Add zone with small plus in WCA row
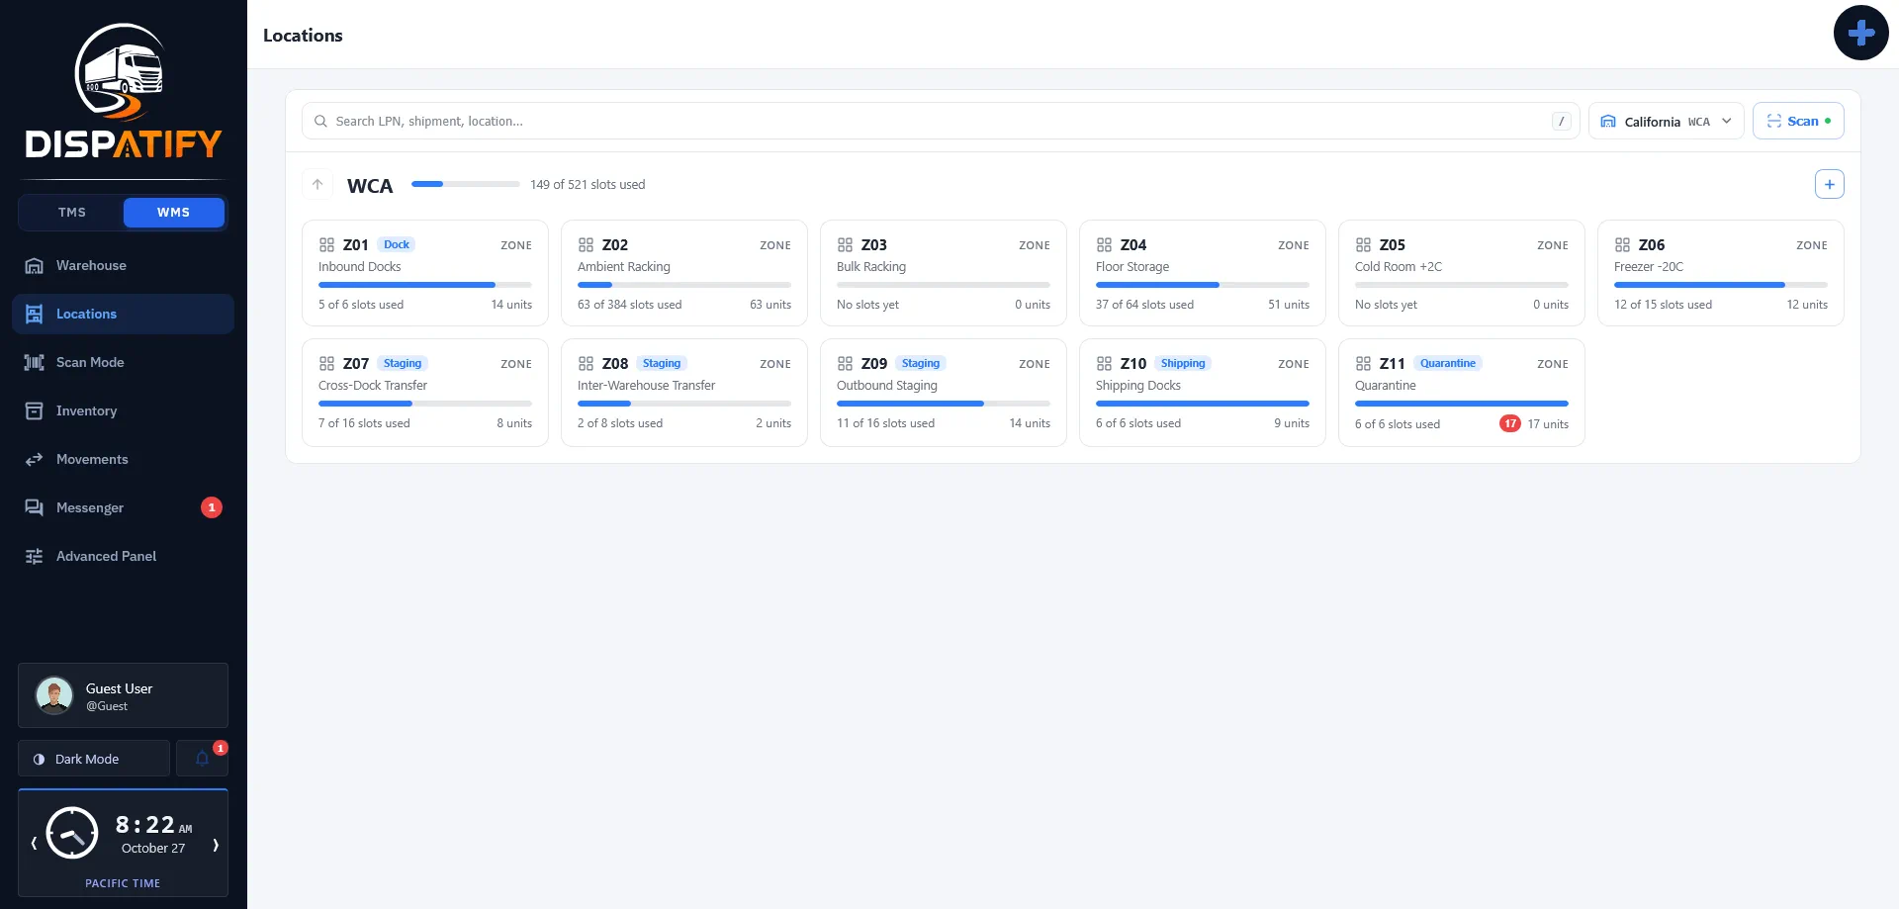Screen dimensions: 1899x909 tap(1829, 184)
